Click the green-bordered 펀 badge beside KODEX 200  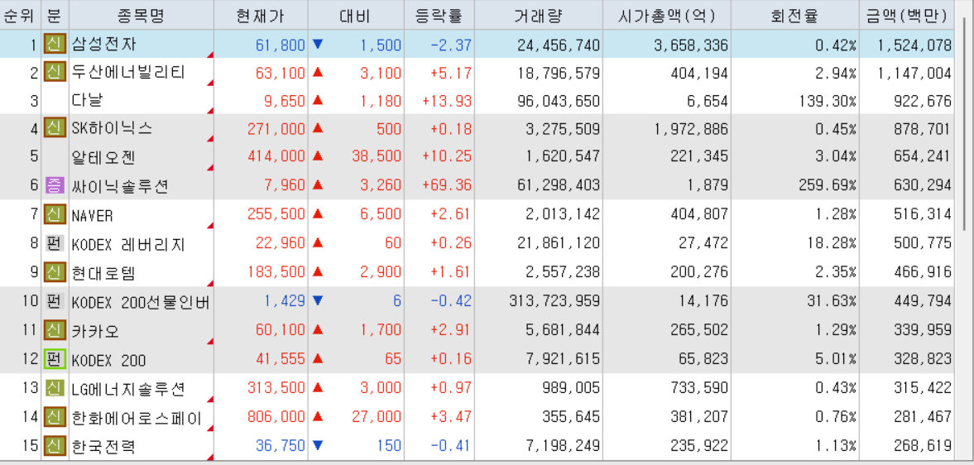(x=55, y=359)
